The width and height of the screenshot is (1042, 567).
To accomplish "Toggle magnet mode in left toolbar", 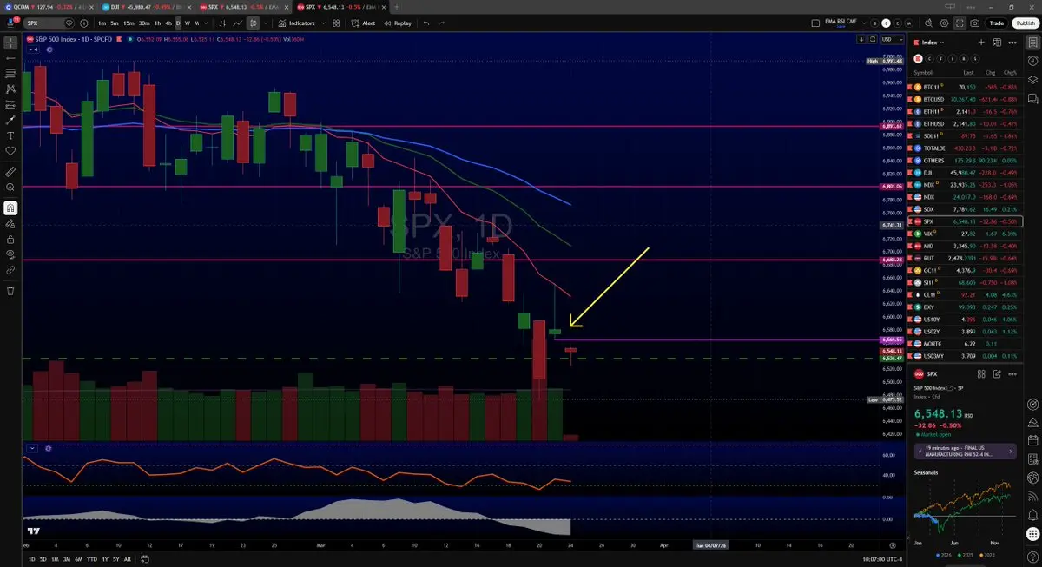I will [10, 208].
